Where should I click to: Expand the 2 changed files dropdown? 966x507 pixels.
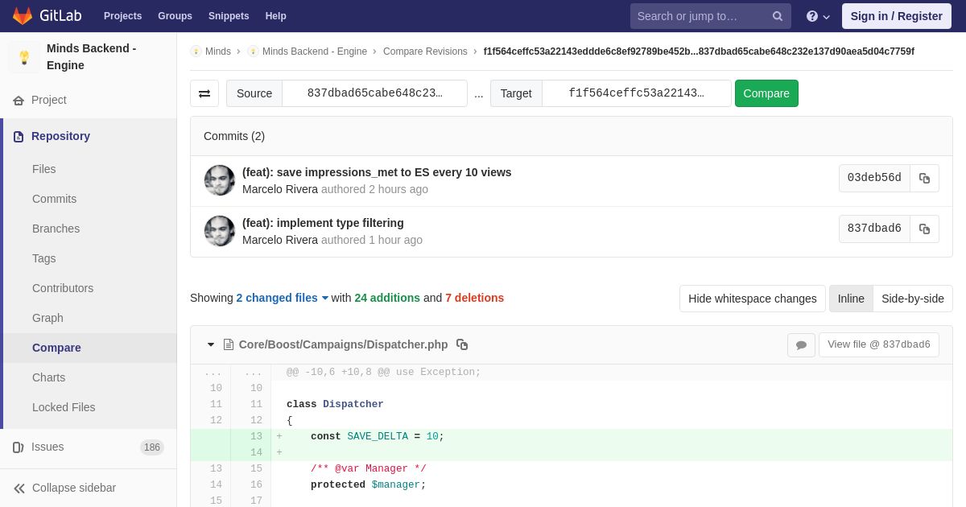pos(282,298)
